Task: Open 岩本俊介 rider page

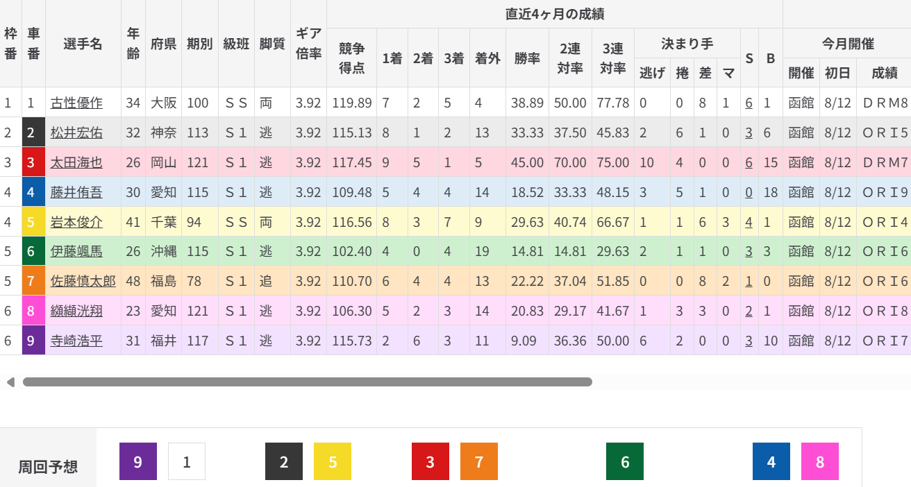Action: (76, 222)
